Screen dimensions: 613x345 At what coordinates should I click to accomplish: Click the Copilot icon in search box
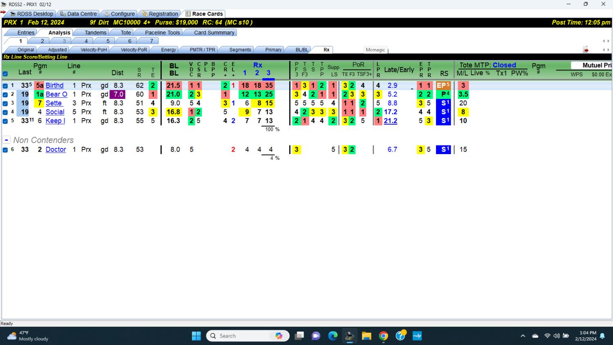click(x=279, y=336)
